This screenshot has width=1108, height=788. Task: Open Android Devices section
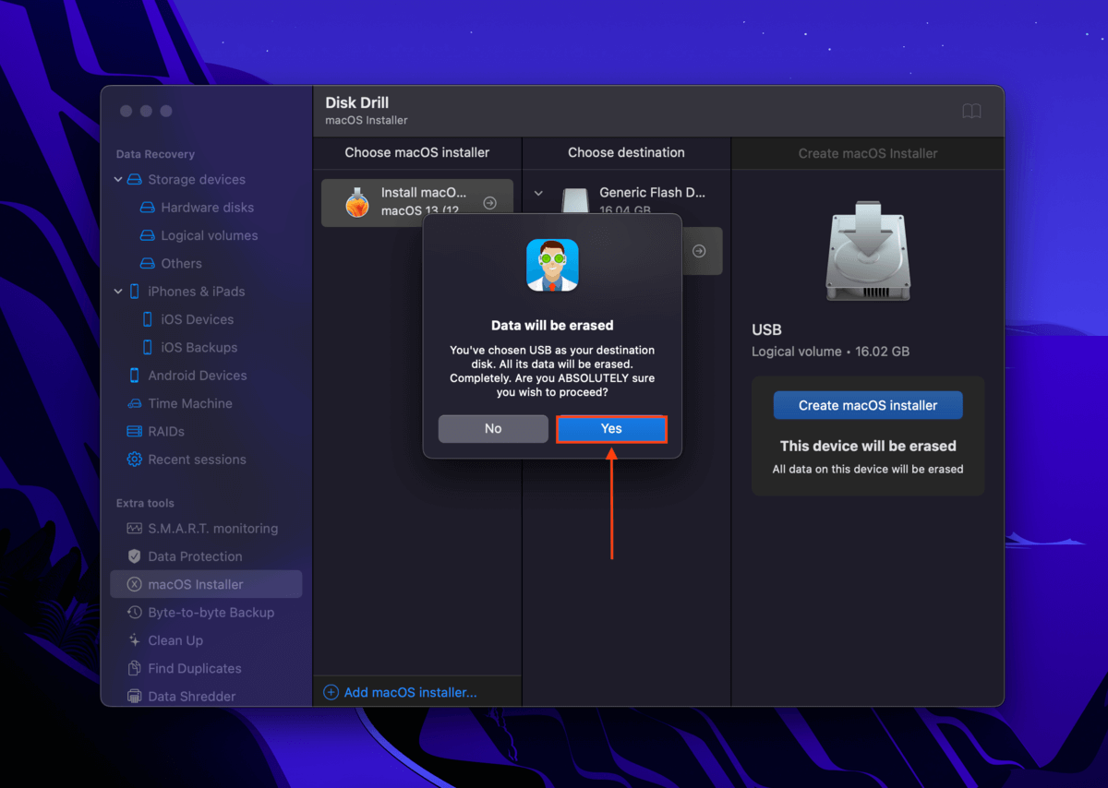tap(197, 376)
